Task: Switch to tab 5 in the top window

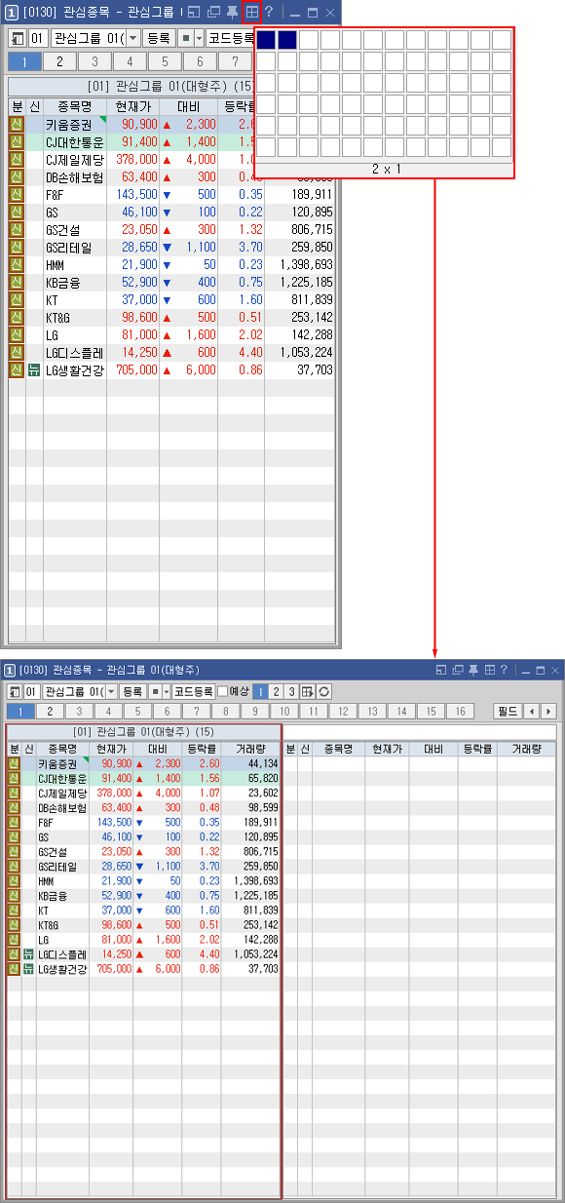Action: pos(165,61)
